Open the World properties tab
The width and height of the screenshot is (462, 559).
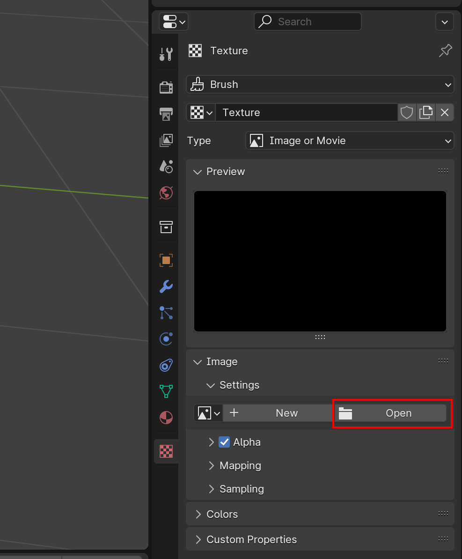pos(166,193)
